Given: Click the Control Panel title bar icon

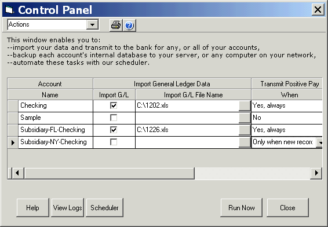Looking at the screenshot, I should (x=9, y=10).
